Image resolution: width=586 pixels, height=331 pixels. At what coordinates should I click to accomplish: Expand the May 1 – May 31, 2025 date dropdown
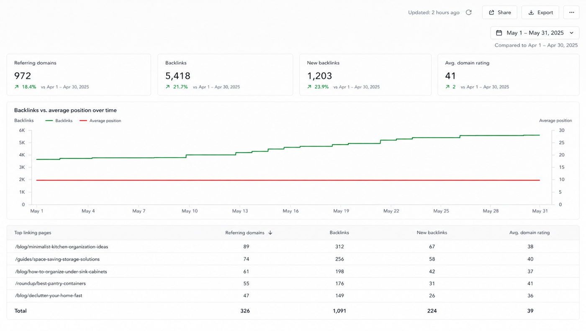(x=535, y=33)
